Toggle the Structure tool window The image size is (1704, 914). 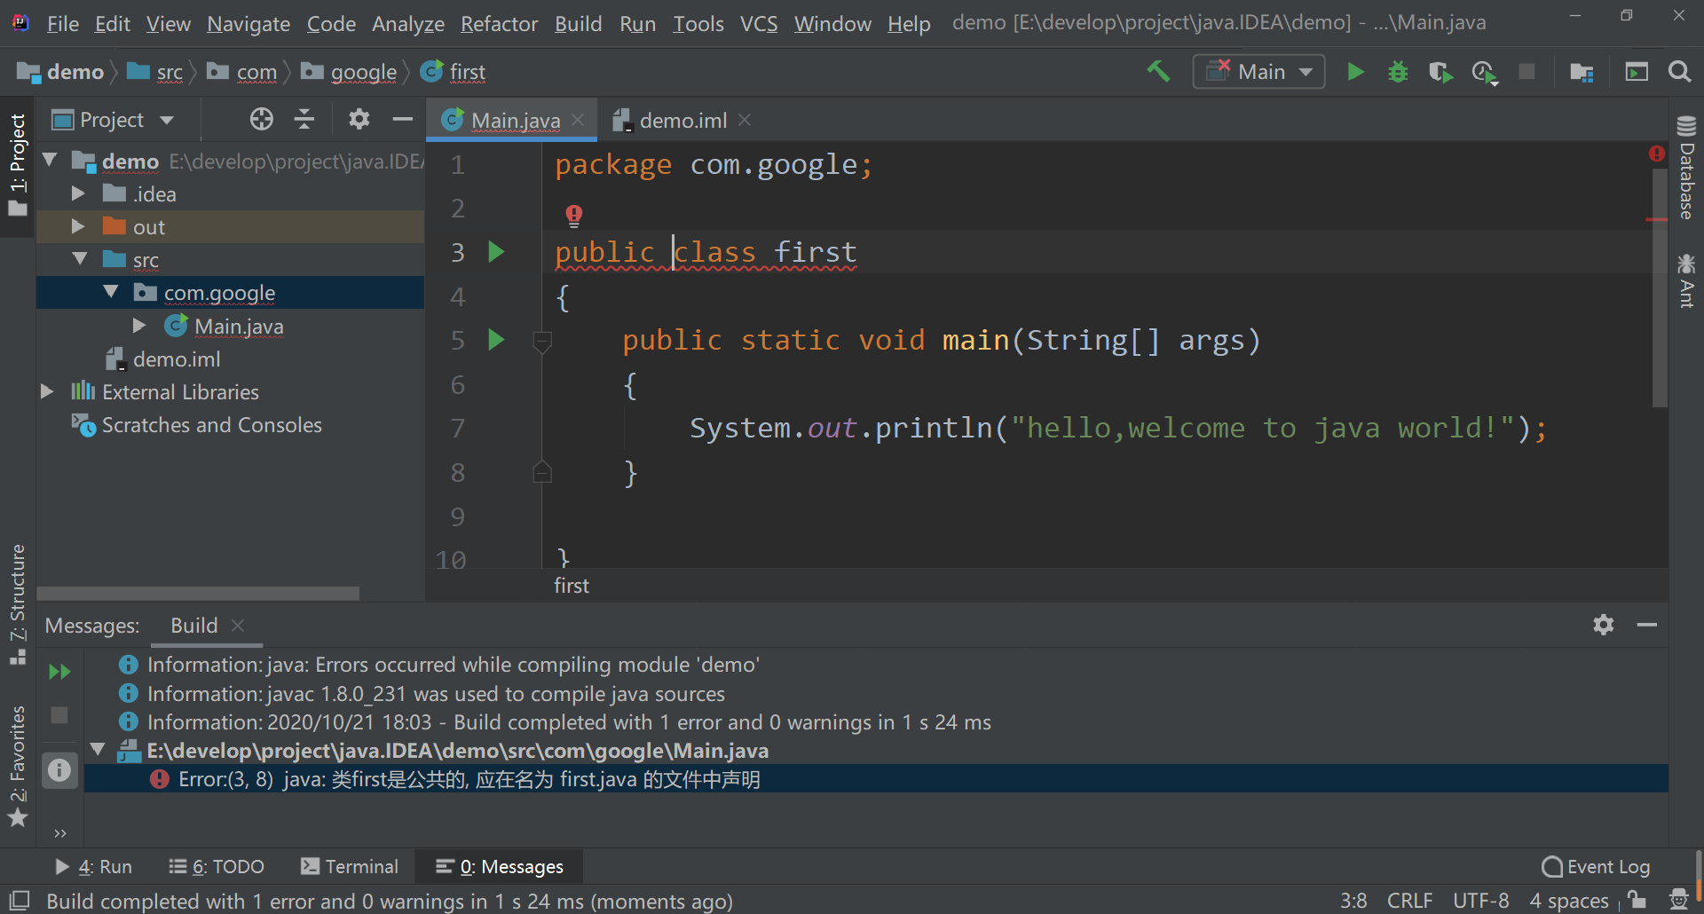tap(18, 604)
